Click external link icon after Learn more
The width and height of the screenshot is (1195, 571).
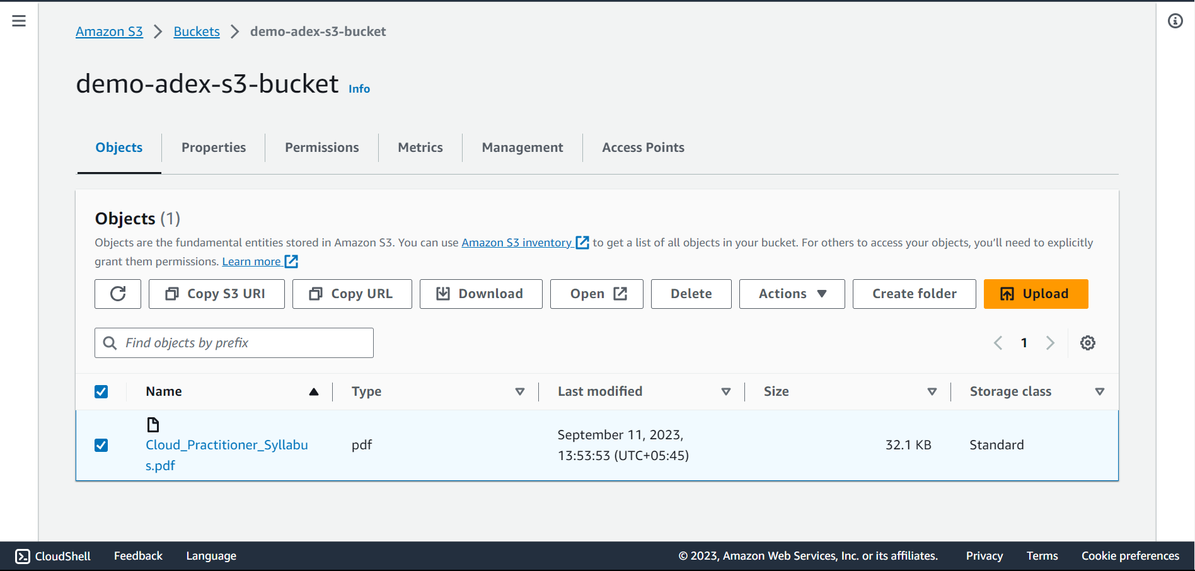tap(291, 262)
